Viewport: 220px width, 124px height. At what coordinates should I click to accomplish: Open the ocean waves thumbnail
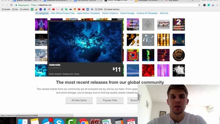pos(41,40)
